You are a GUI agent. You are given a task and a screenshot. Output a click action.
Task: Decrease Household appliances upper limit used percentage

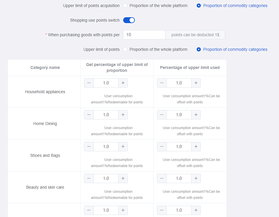pyautogui.click(x=162, y=83)
